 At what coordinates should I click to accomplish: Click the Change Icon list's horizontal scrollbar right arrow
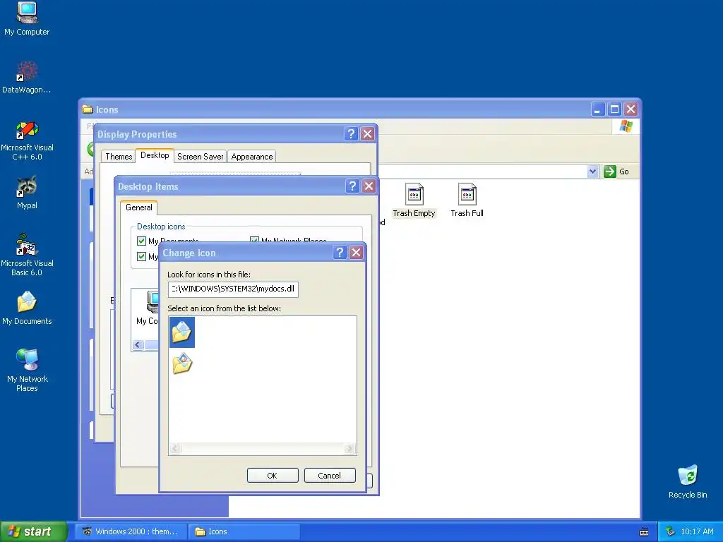(349, 448)
